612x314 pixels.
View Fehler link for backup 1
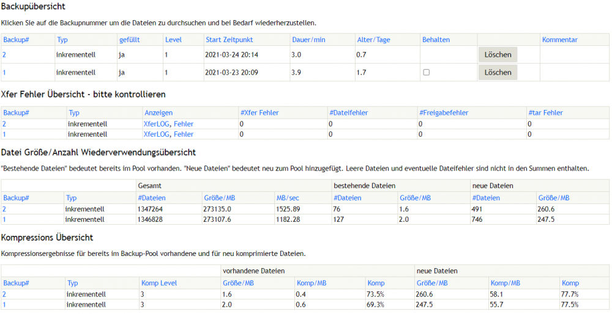click(184, 134)
